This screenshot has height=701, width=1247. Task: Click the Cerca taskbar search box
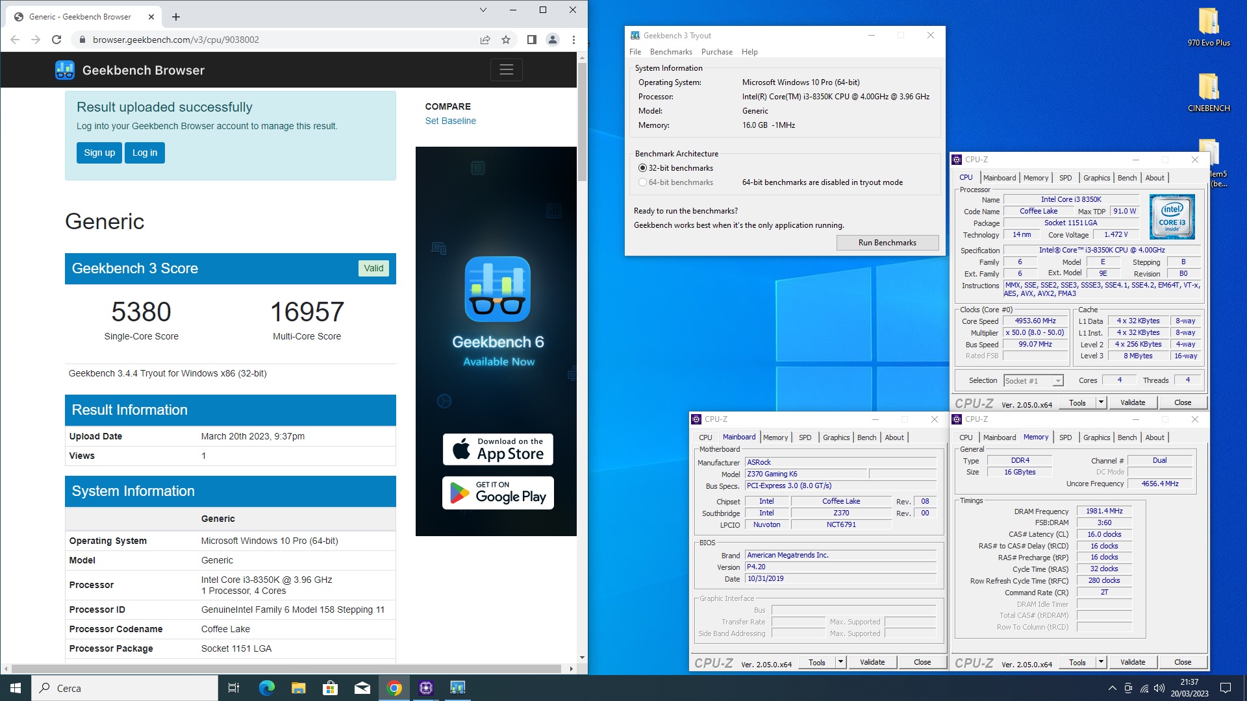(125, 688)
